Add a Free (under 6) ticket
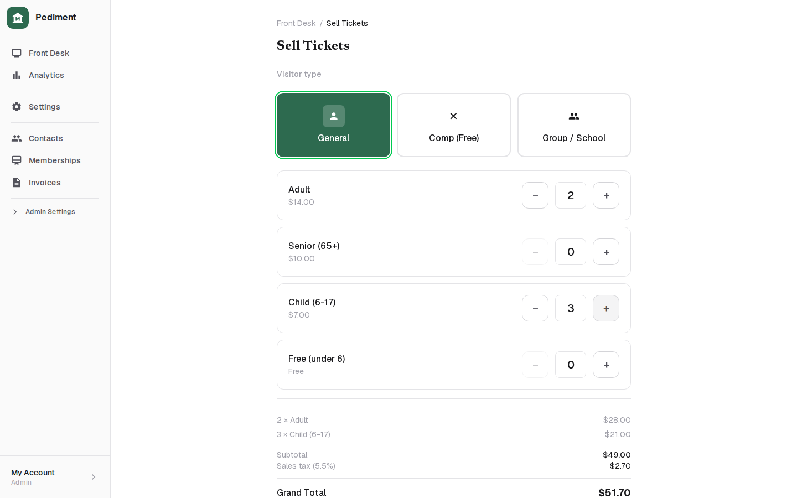The image size is (797, 498). (x=606, y=365)
